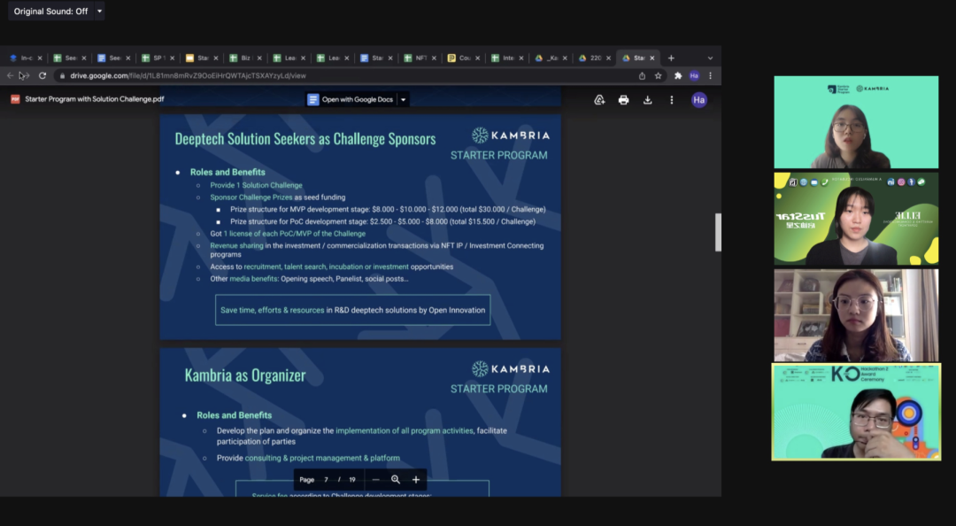Click the Original Sound: Off button
The image size is (956, 526).
tap(50, 11)
